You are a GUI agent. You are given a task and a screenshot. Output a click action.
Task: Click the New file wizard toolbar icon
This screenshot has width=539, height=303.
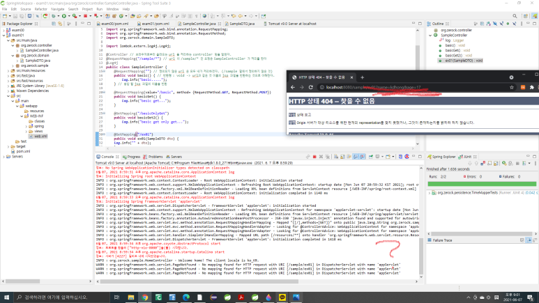pos(5,16)
